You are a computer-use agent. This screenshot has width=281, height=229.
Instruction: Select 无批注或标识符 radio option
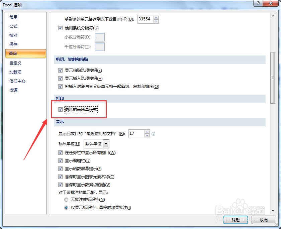pyautogui.click(x=66, y=200)
